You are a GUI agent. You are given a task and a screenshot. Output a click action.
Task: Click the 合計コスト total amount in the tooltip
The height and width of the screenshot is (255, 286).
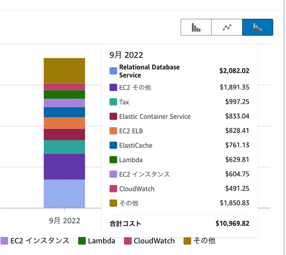click(x=232, y=223)
